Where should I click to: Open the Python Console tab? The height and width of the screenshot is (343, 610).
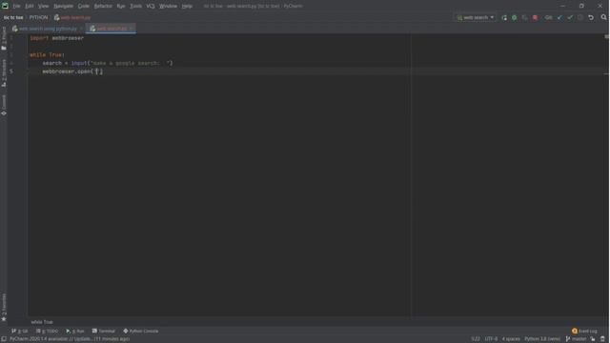pyautogui.click(x=141, y=331)
